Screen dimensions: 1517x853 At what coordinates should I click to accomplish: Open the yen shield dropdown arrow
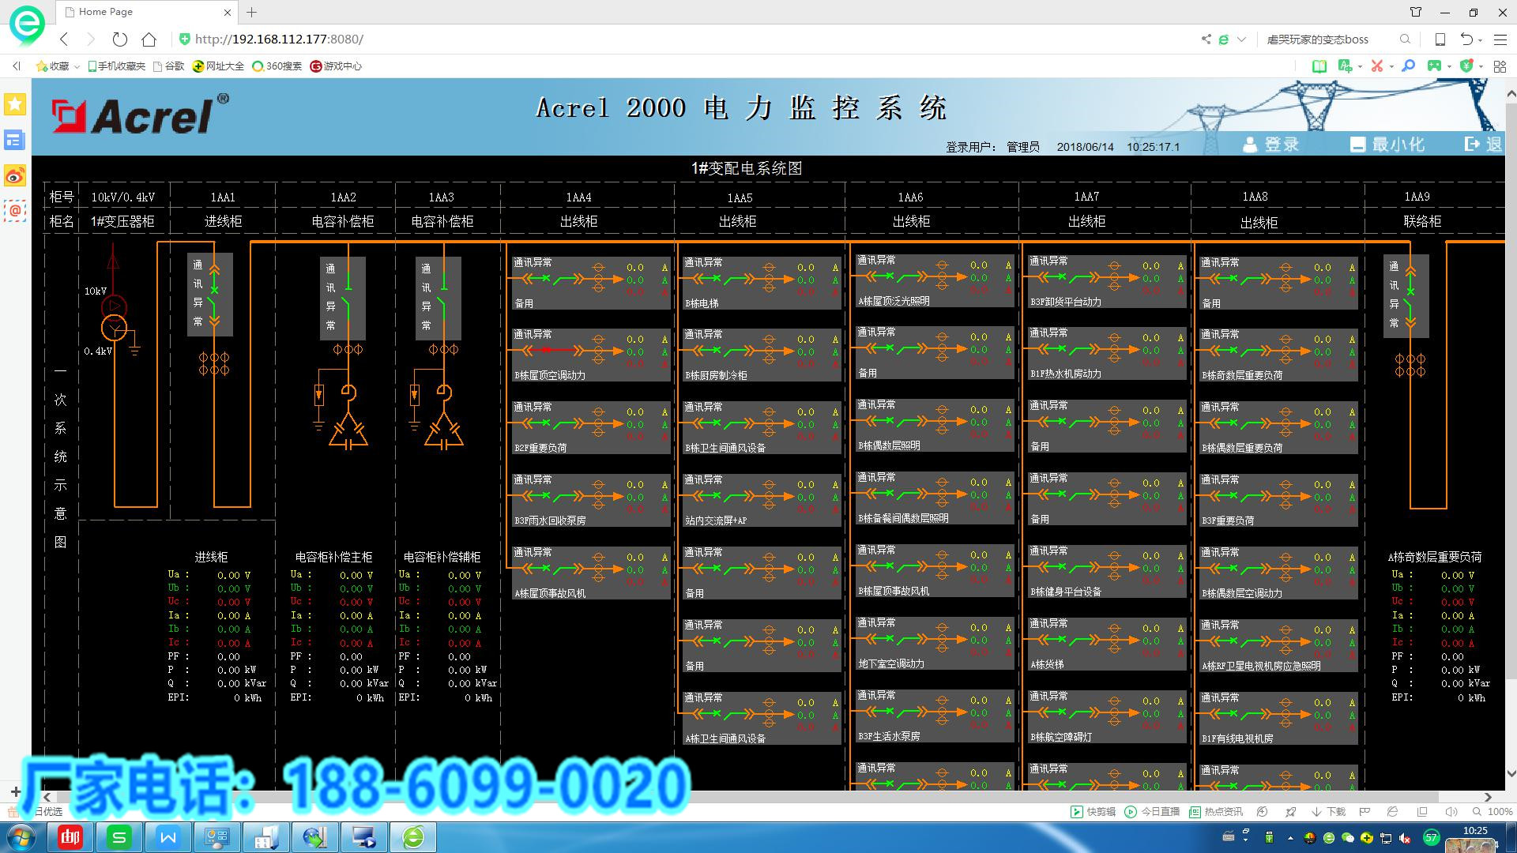(x=1481, y=67)
